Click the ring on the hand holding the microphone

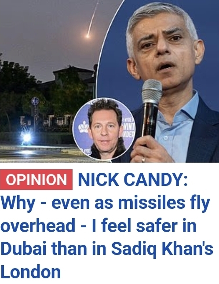(143, 160)
